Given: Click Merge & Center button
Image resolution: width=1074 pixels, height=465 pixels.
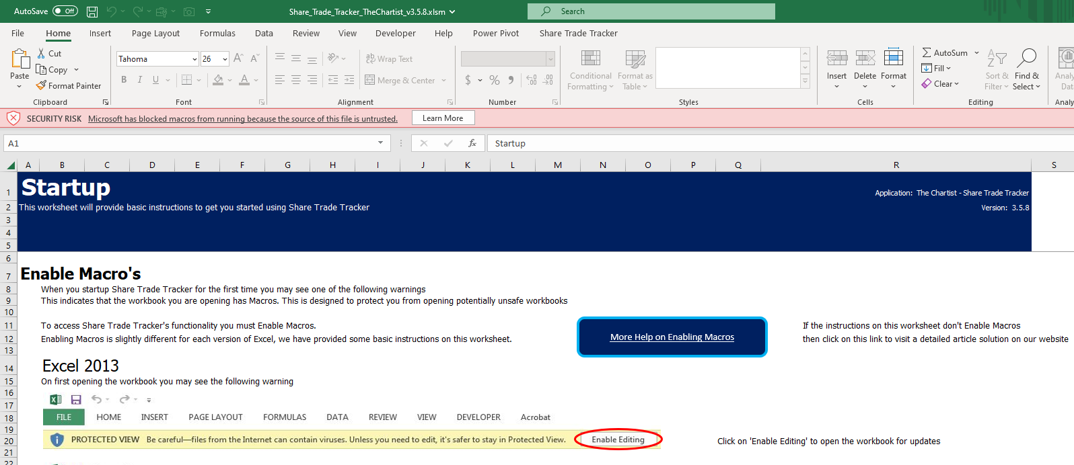Looking at the screenshot, I should pos(400,80).
